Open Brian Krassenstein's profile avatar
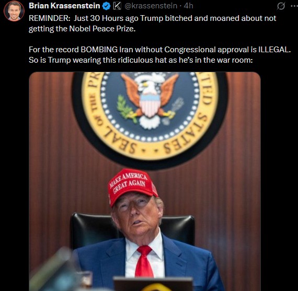The height and width of the screenshot is (291, 298). pyautogui.click(x=14, y=11)
